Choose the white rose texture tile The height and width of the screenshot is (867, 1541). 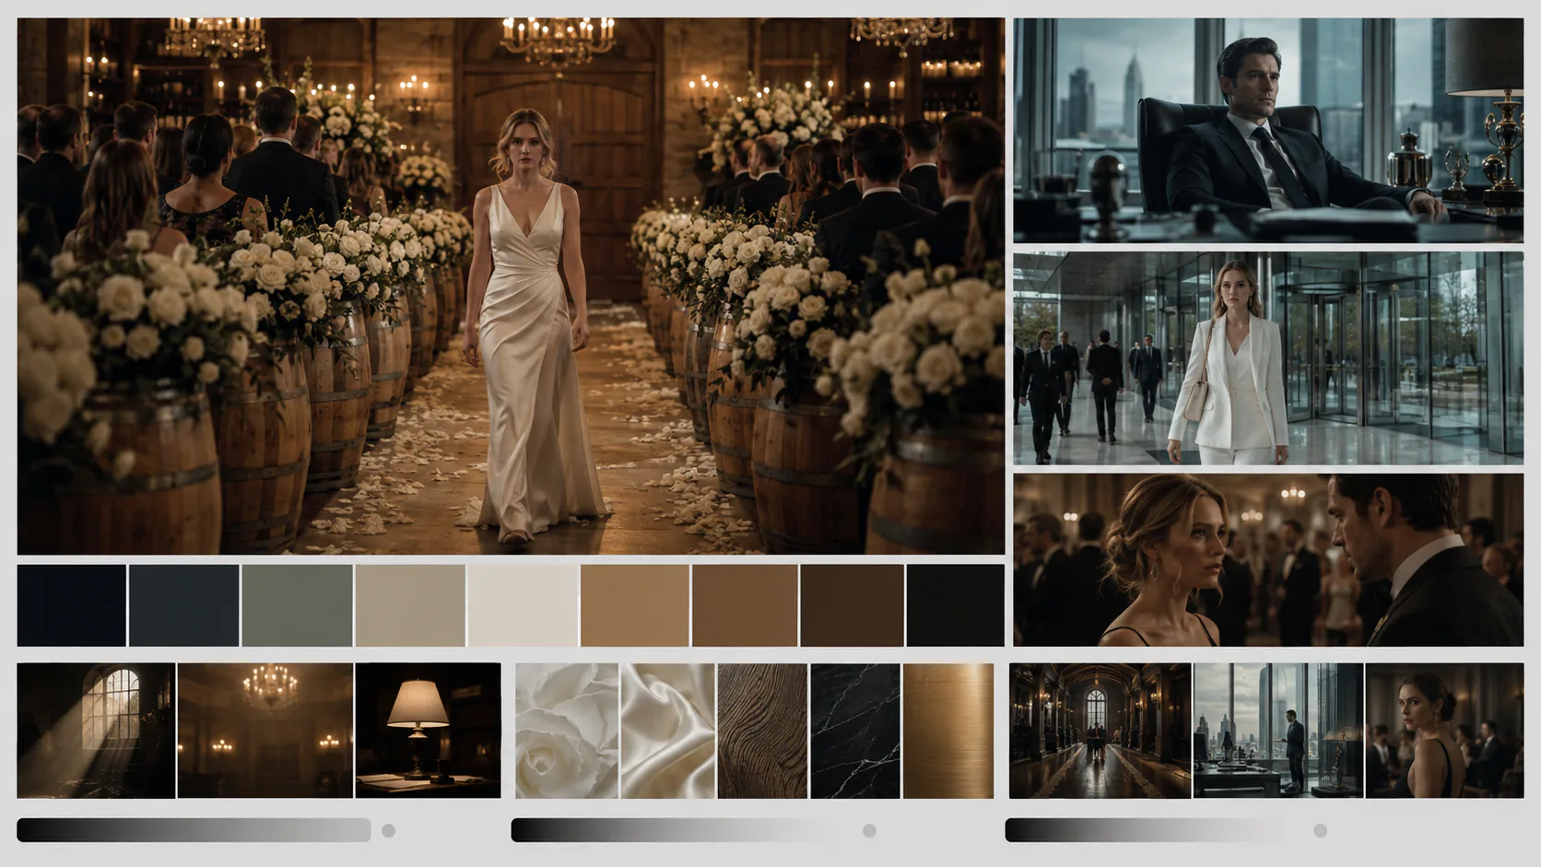(567, 731)
